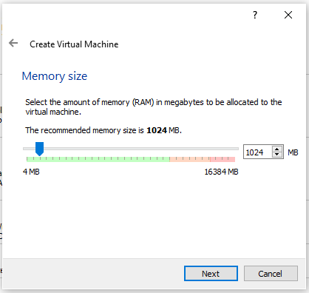Click the blue memory slider handle
Image resolution: width=309 pixels, height=293 pixels.
click(x=39, y=149)
